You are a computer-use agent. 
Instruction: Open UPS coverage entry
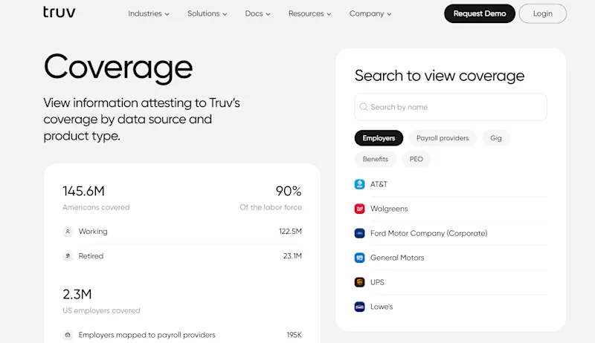click(451, 282)
